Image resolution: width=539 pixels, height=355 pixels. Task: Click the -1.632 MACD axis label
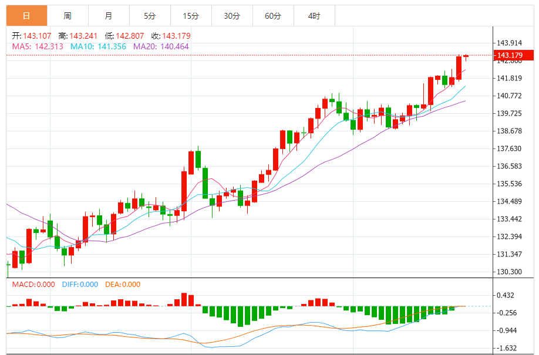coord(506,348)
